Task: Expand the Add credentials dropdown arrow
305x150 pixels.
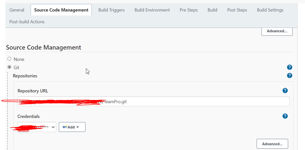Action: click(x=77, y=127)
